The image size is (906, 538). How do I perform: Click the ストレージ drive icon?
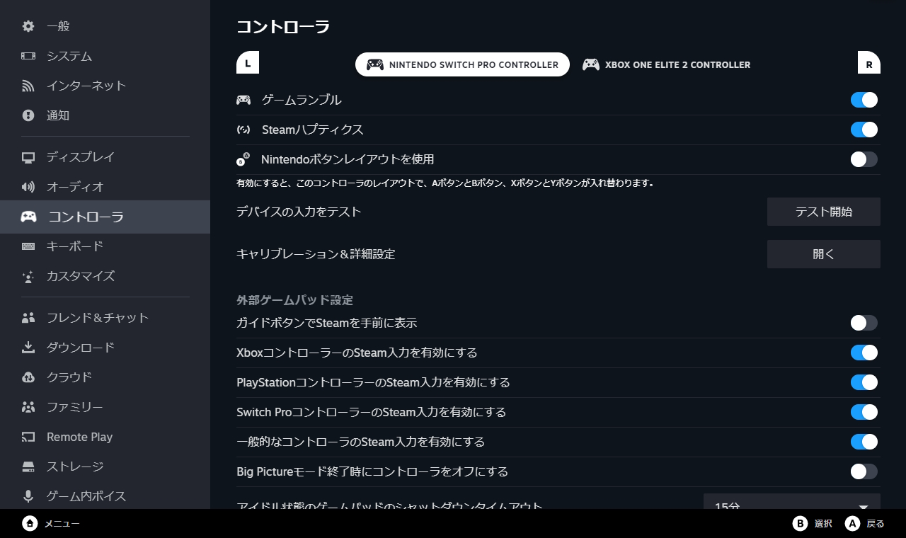(28, 467)
